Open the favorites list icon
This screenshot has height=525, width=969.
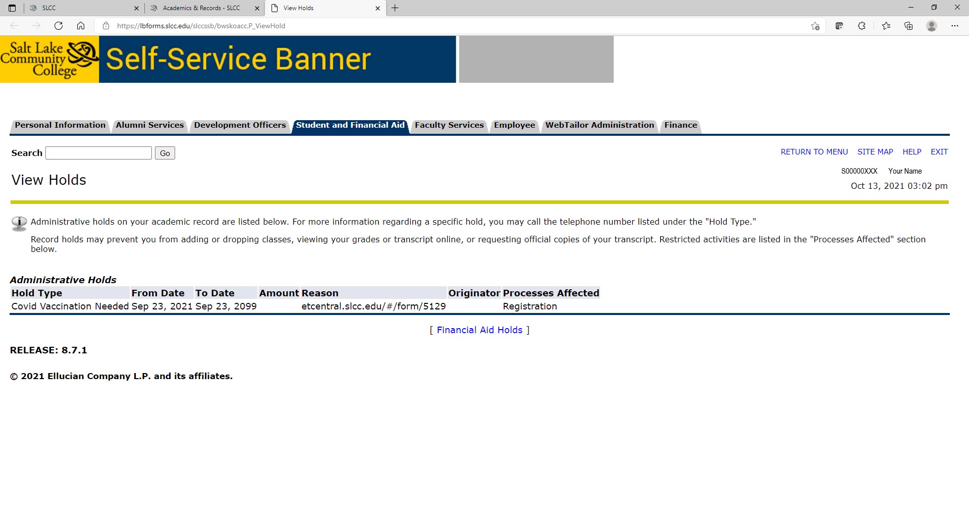tap(886, 26)
